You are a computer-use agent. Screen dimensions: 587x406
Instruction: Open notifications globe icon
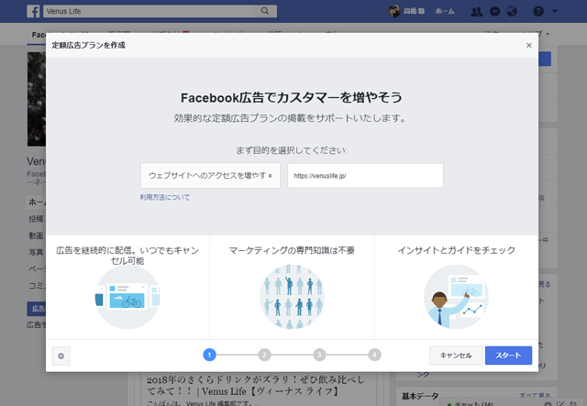coord(512,12)
